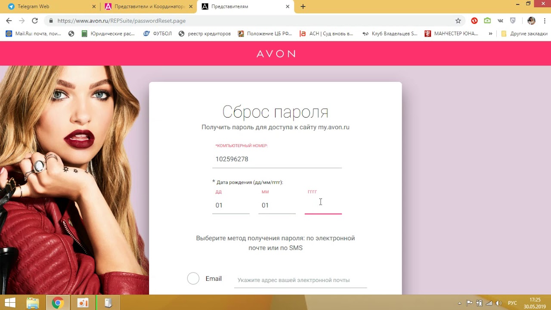The image size is (551, 310).
Task: Click the email address input field
Action: pyautogui.click(x=300, y=280)
